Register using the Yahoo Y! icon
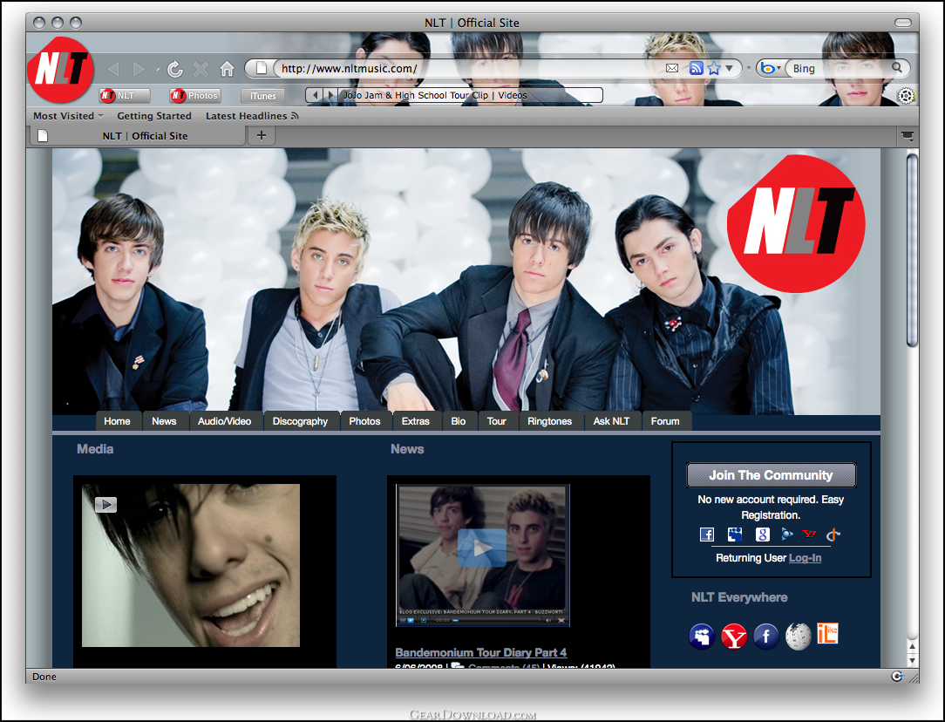 point(809,534)
